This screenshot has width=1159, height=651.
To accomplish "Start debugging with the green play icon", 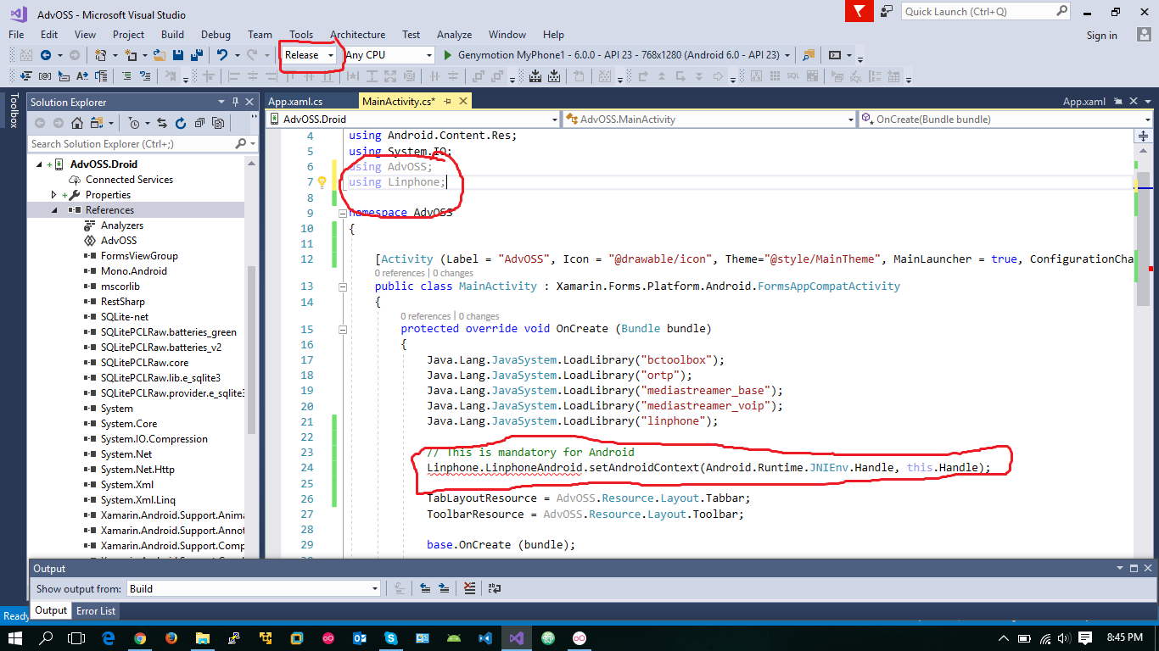I will pyautogui.click(x=447, y=55).
